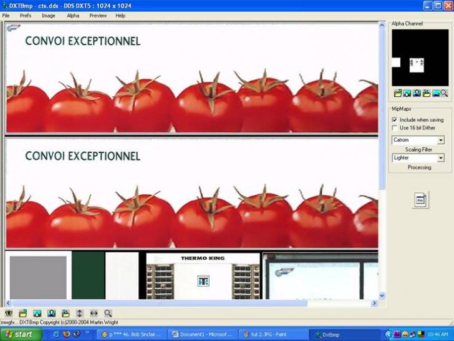This screenshot has height=341, width=454.
Task: Expand the Lighter processing dropdown
Action: pos(441,158)
